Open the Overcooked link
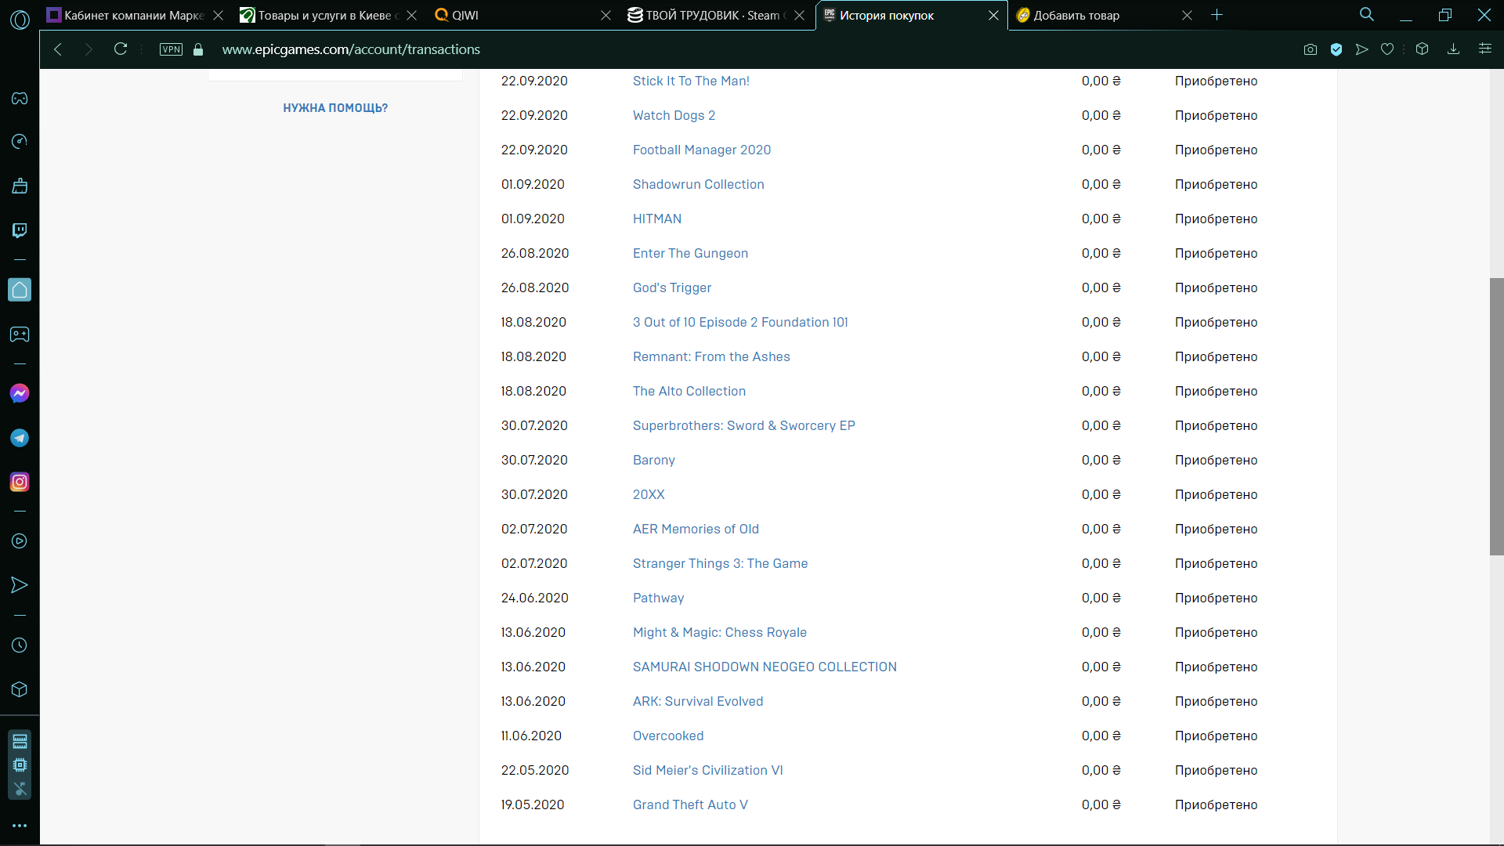The width and height of the screenshot is (1504, 846). (668, 736)
